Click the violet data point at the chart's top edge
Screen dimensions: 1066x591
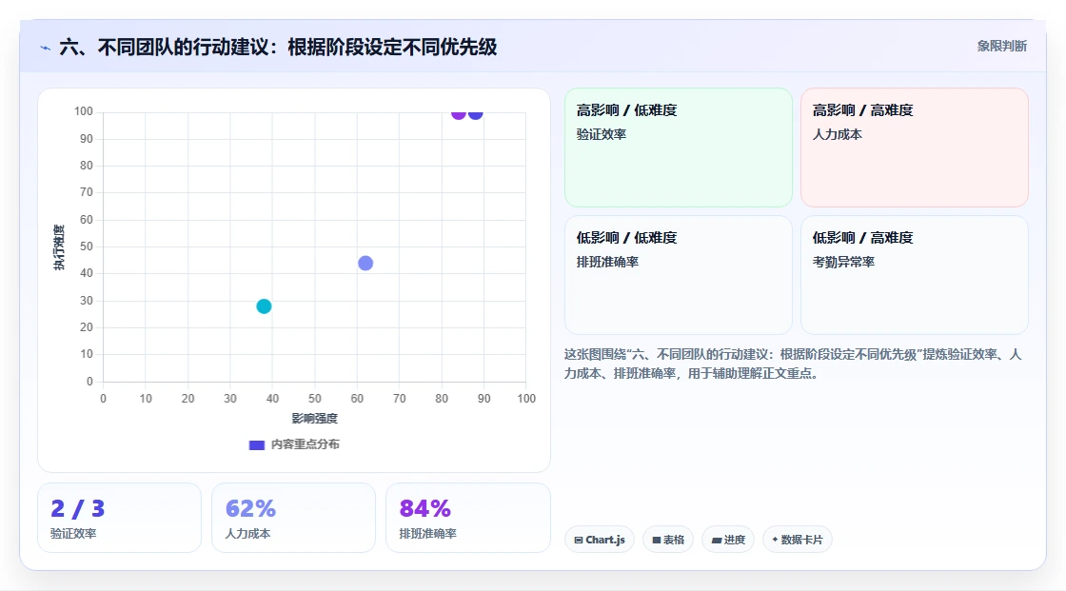(x=458, y=114)
